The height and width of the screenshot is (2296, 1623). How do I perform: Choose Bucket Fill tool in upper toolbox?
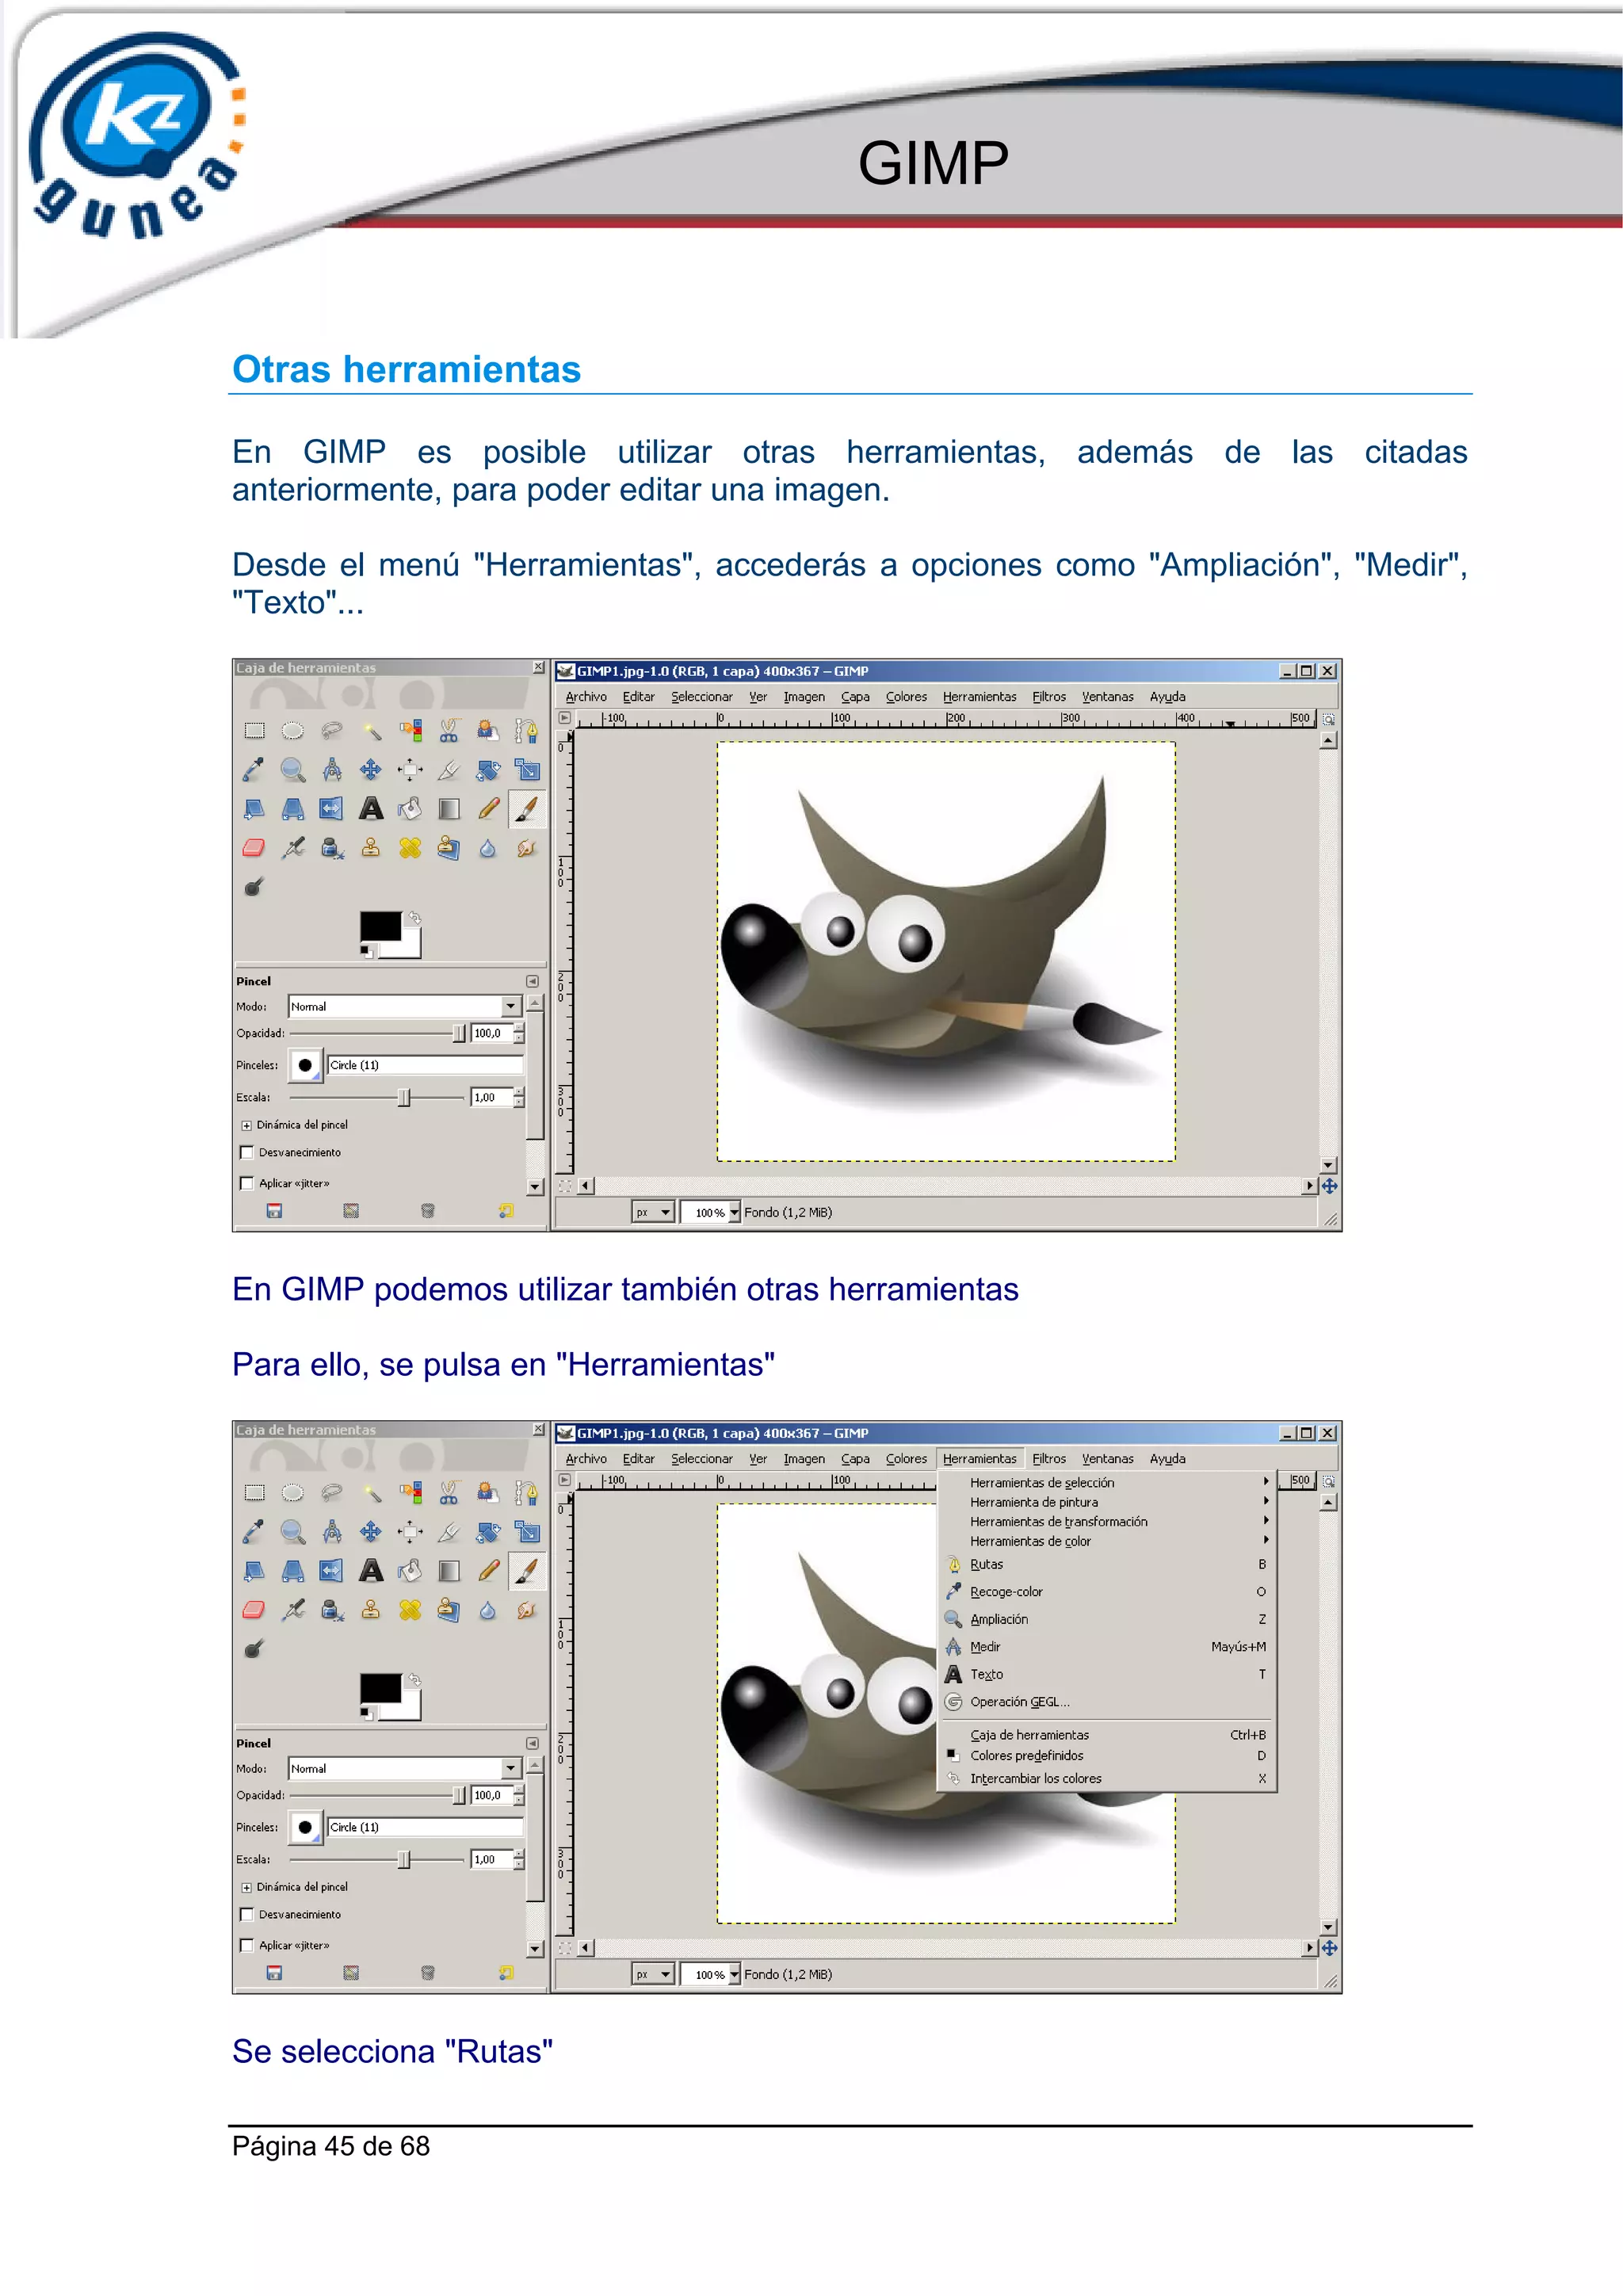[410, 809]
